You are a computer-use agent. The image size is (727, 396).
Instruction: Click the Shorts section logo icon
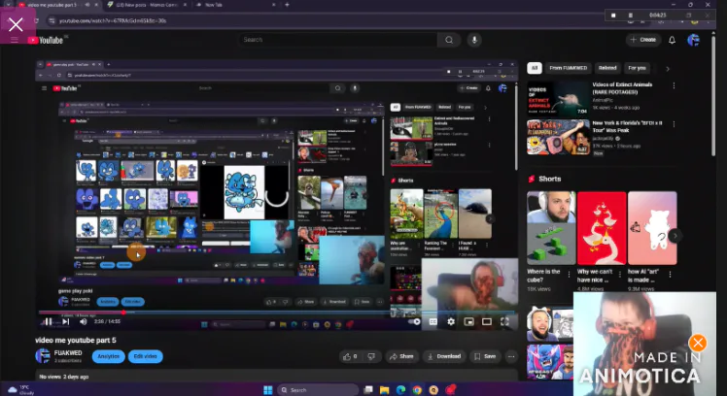coord(532,179)
